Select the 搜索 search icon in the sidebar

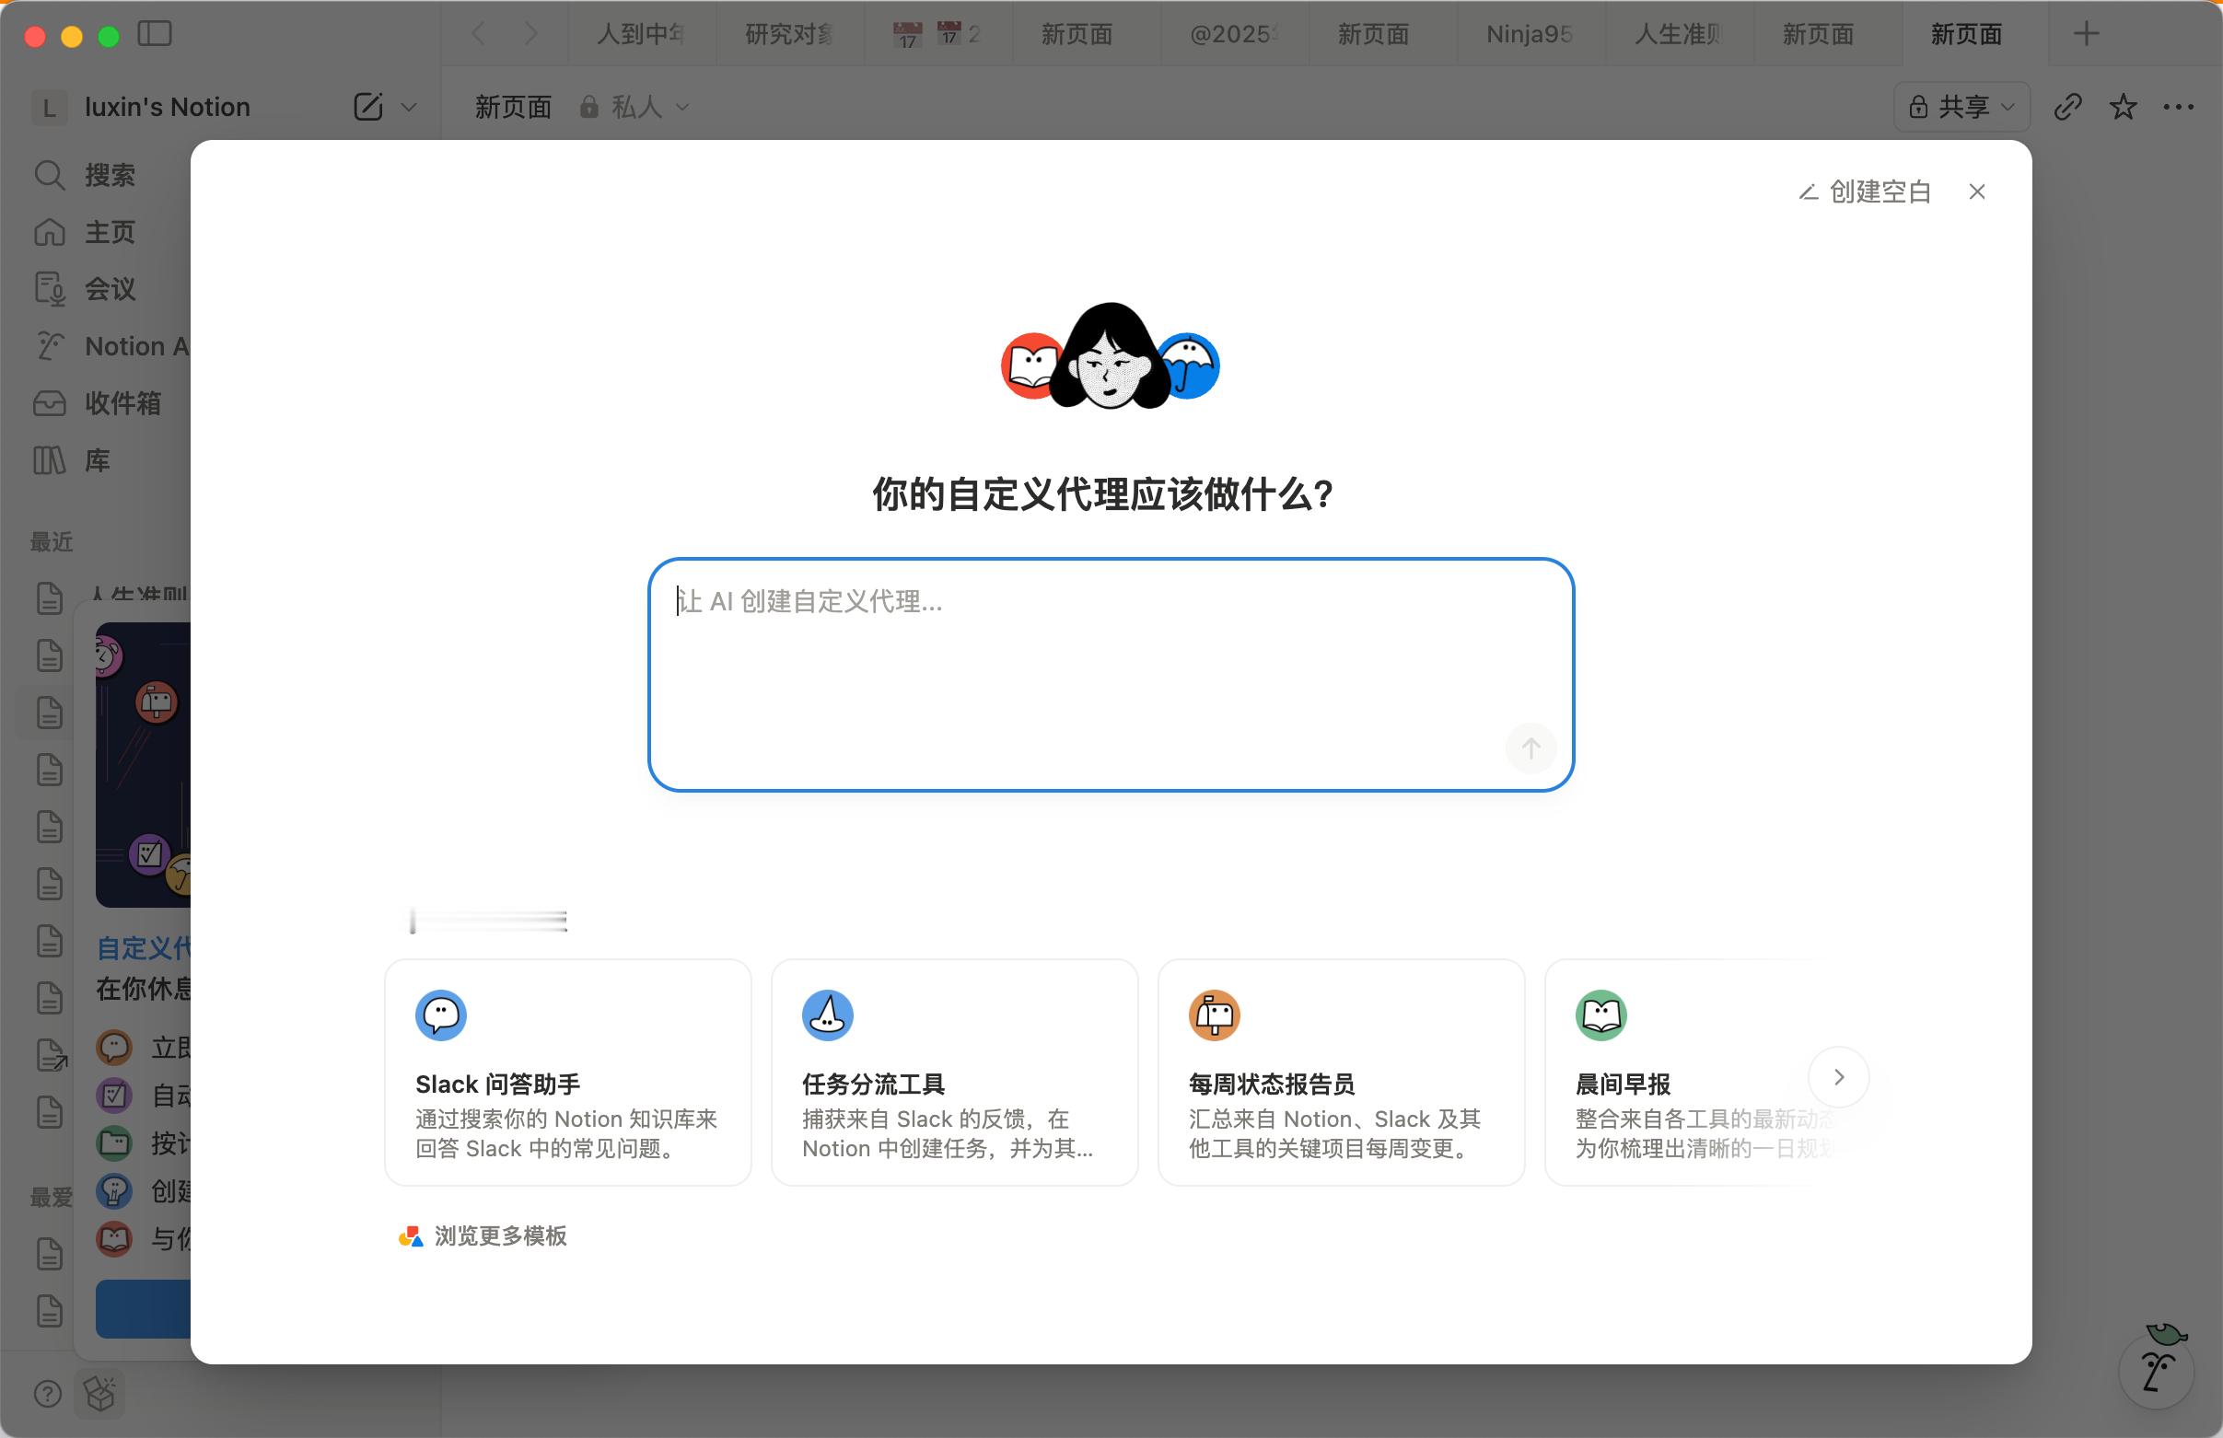pos(50,176)
